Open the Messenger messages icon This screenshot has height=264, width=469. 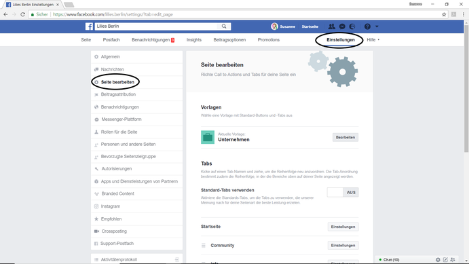tap(342, 26)
